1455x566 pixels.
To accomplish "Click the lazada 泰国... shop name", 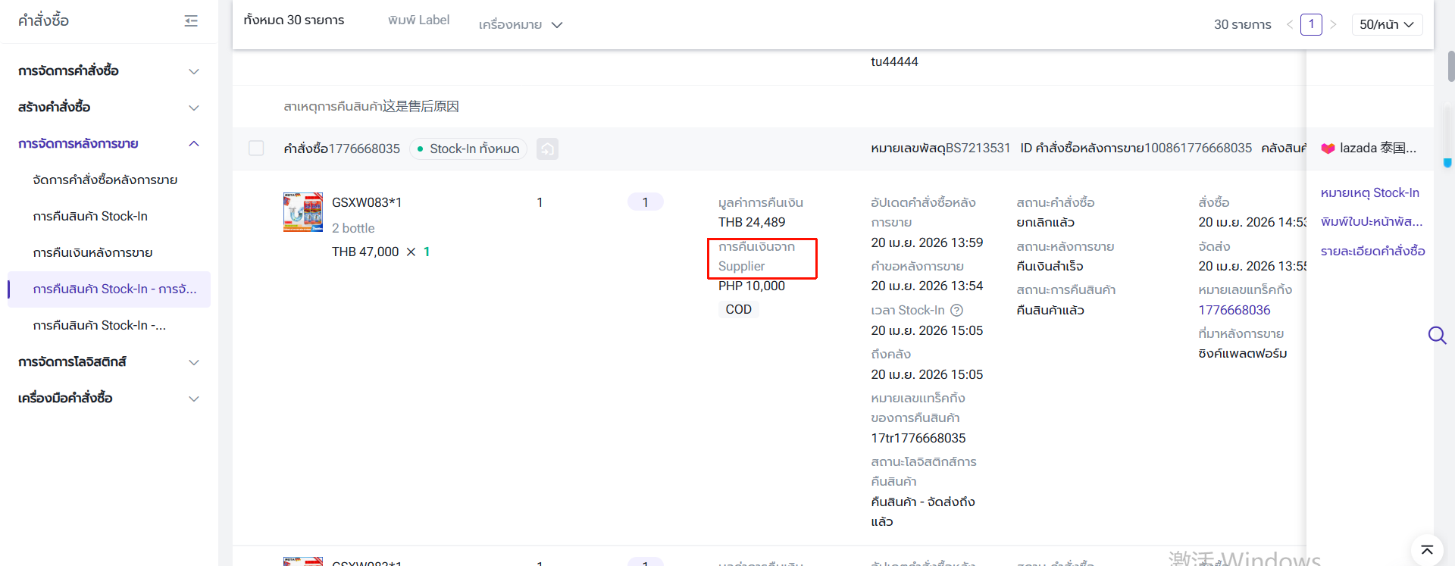I will (x=1378, y=149).
